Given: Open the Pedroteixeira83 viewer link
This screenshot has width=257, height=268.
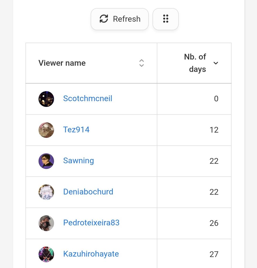Looking at the screenshot, I should [91, 223].
